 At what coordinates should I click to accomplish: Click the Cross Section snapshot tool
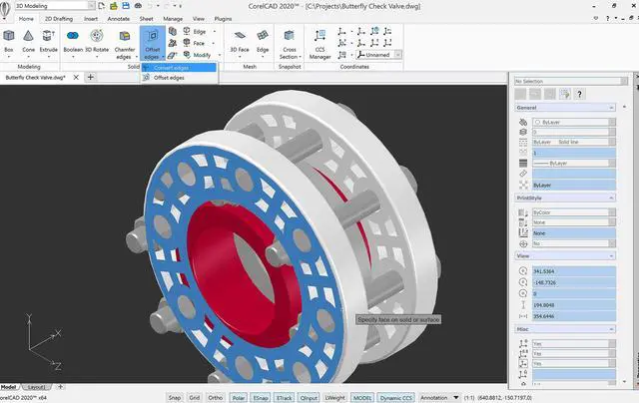click(x=290, y=45)
